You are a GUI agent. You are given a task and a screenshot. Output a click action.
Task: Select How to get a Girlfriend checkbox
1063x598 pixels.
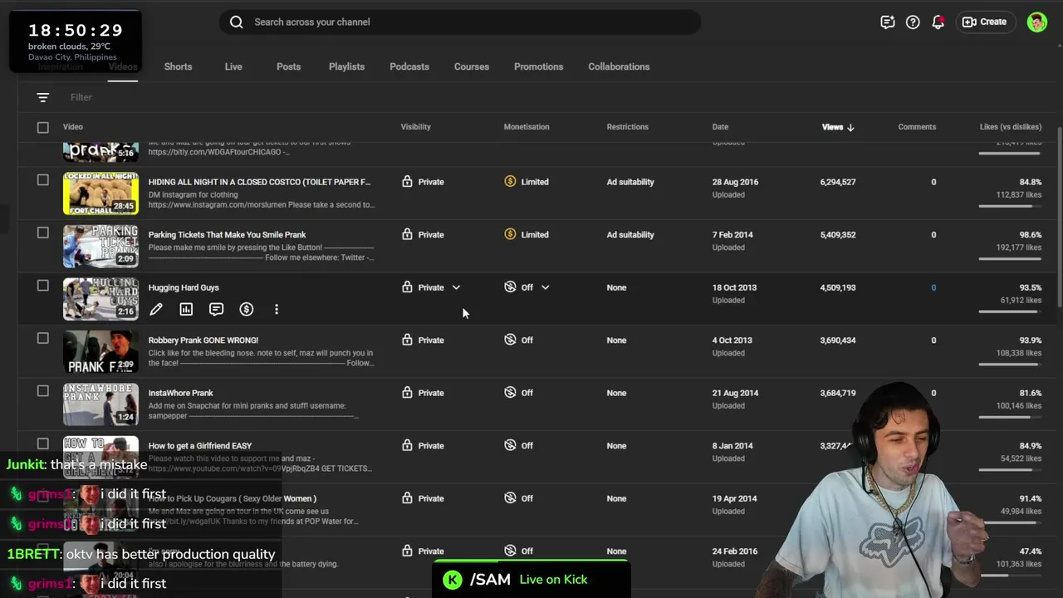(x=43, y=444)
